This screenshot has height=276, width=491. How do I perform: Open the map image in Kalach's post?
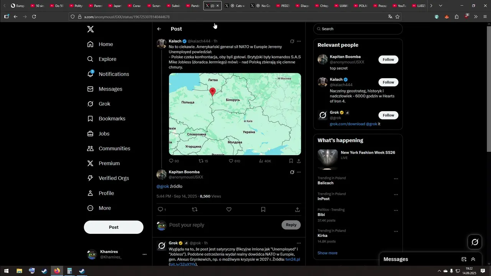(235, 114)
